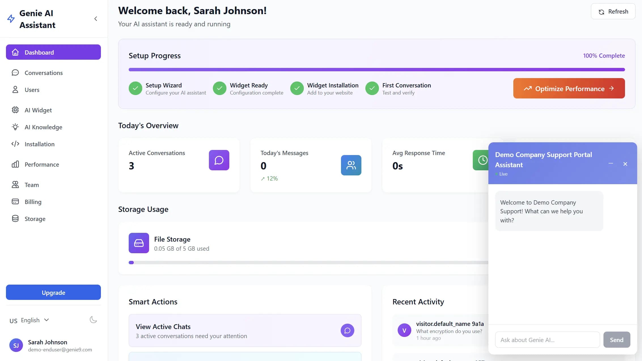Click the Genie AI lightning bolt logo
The height and width of the screenshot is (361, 642).
(x=11, y=19)
